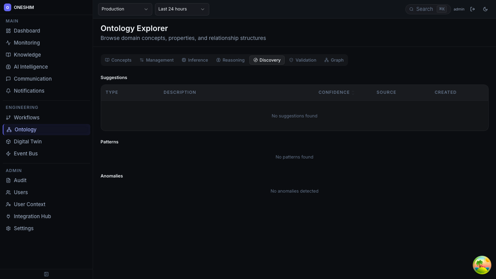
Task: Click the Workflows branch icon
Action: [x=8, y=117]
